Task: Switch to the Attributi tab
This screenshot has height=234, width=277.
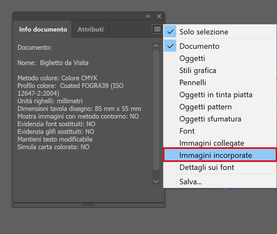Action: click(x=91, y=29)
